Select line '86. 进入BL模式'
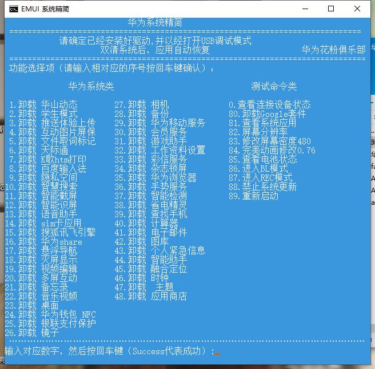This screenshot has width=375, height=369. pyautogui.click(x=258, y=168)
